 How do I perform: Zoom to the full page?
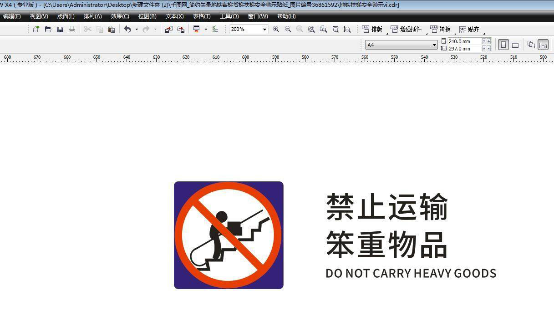tap(323, 29)
